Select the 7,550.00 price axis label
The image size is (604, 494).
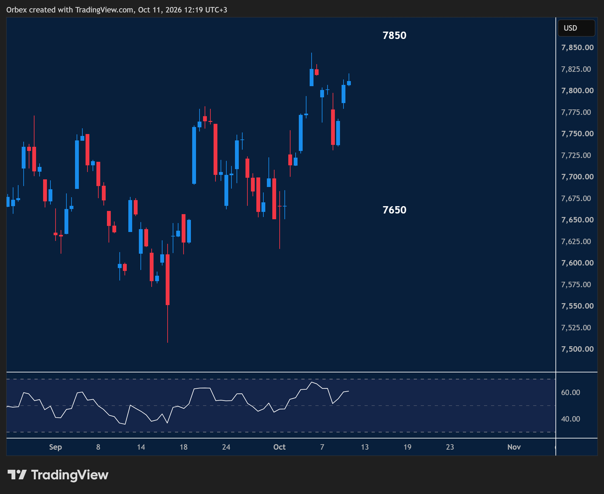pos(577,306)
